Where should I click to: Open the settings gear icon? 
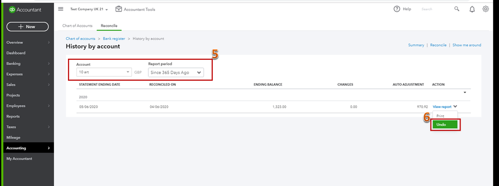tap(486, 9)
